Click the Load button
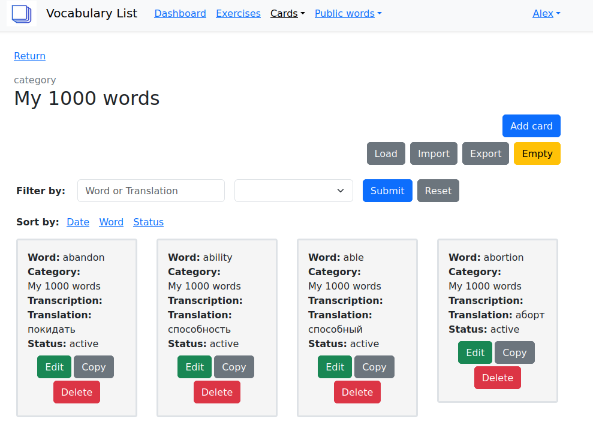593x428 pixels. click(x=386, y=153)
